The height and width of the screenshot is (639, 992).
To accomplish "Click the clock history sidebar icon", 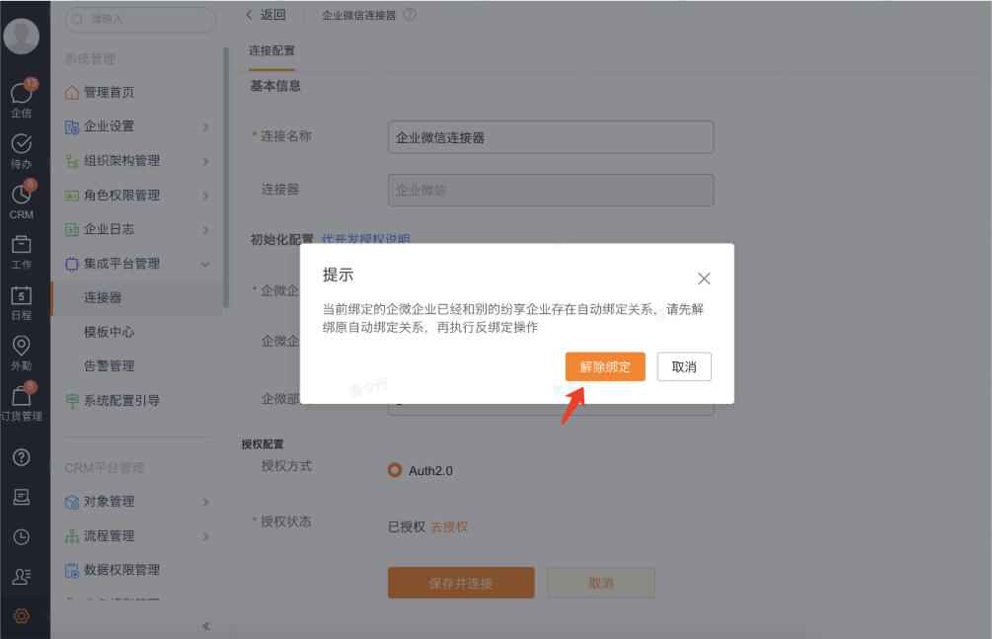I will click(21, 537).
